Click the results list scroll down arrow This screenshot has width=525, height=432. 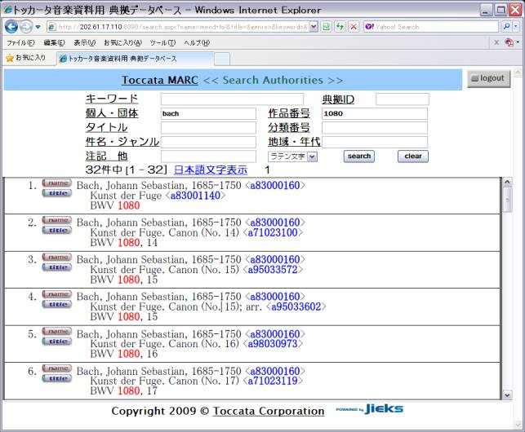click(507, 395)
